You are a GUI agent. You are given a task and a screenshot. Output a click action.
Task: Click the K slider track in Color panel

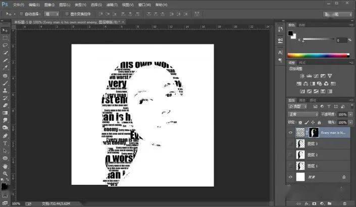pyautogui.click(x=318, y=39)
